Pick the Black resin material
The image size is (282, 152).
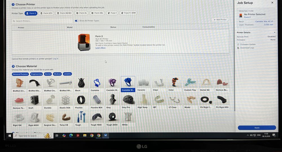pyautogui.click(x=81, y=85)
